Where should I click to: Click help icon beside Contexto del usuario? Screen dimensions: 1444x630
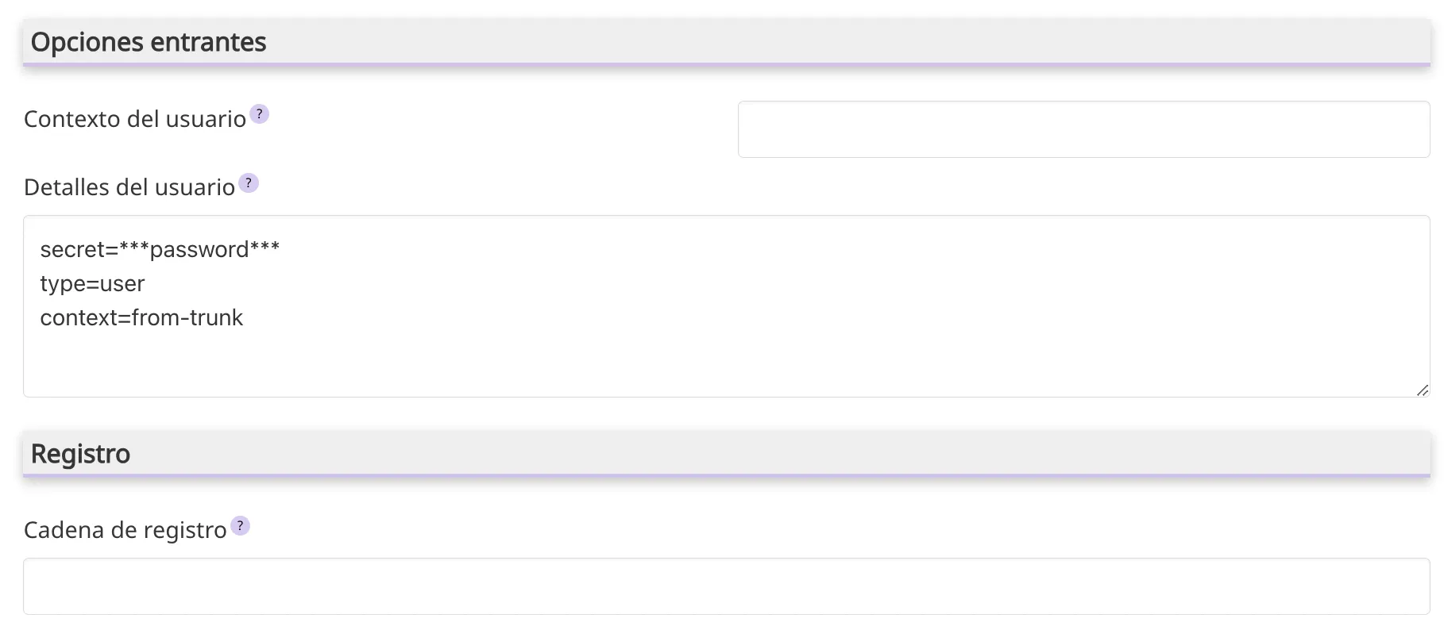tap(259, 114)
